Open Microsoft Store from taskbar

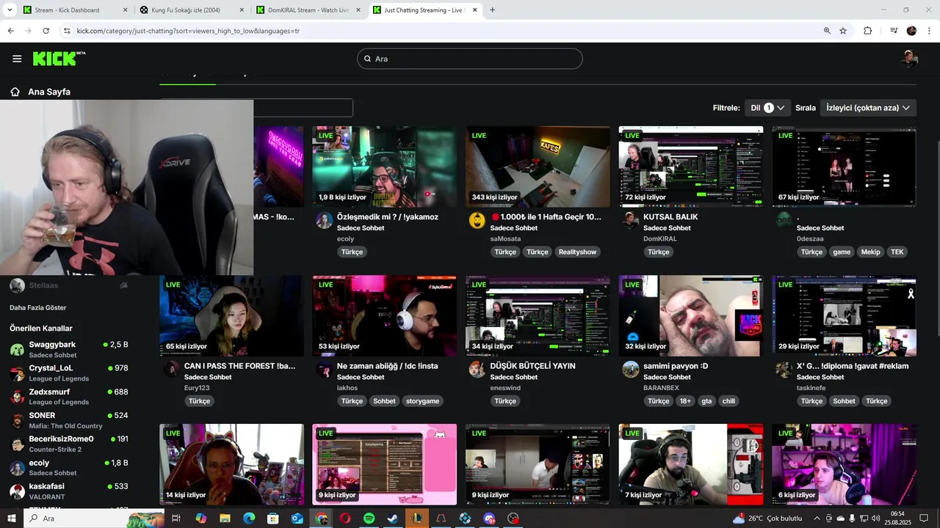point(273,518)
